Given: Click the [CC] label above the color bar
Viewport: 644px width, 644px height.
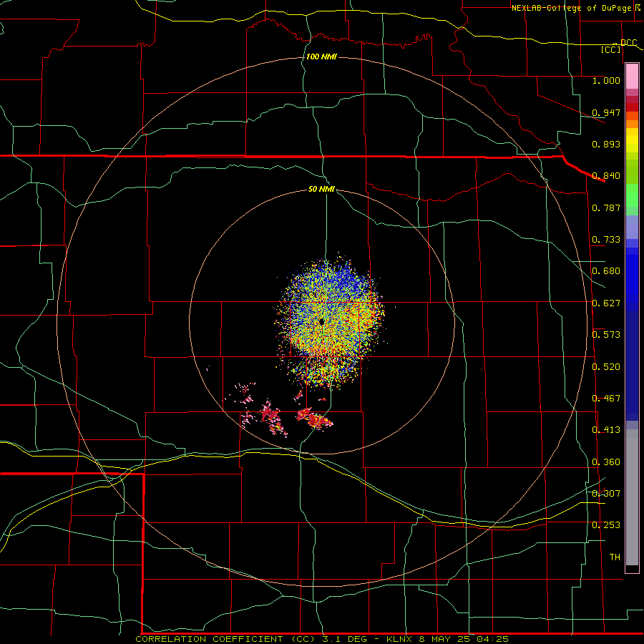Looking at the screenshot, I should point(611,49).
